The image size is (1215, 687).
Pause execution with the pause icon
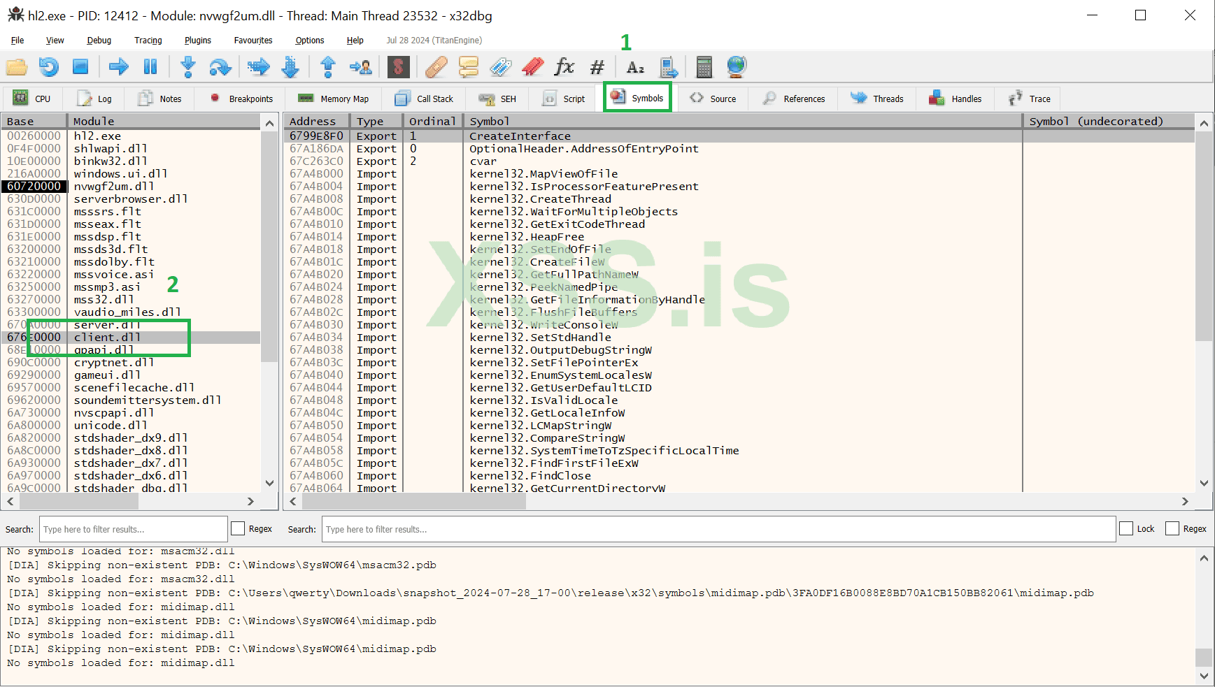(x=150, y=67)
